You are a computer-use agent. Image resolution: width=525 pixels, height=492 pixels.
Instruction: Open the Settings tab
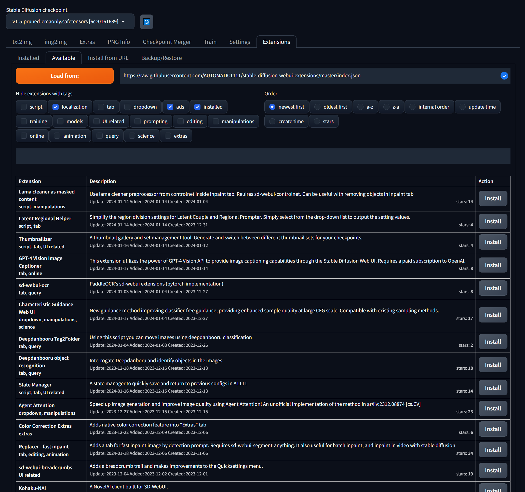point(239,42)
